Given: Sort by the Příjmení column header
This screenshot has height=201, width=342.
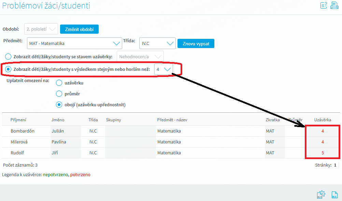Looking at the screenshot, I should tap(18, 120).
